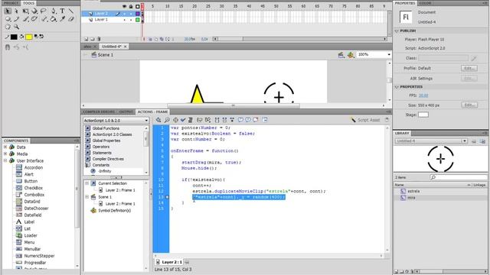
Task: Select the Paint Bucket tool
Action: [54, 19]
